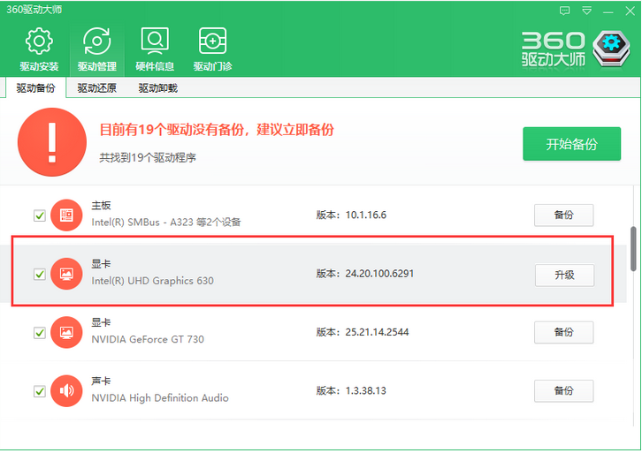This screenshot has width=642, height=453.
Task: Switch to the 驱动卸载 tab
Action: tap(157, 88)
